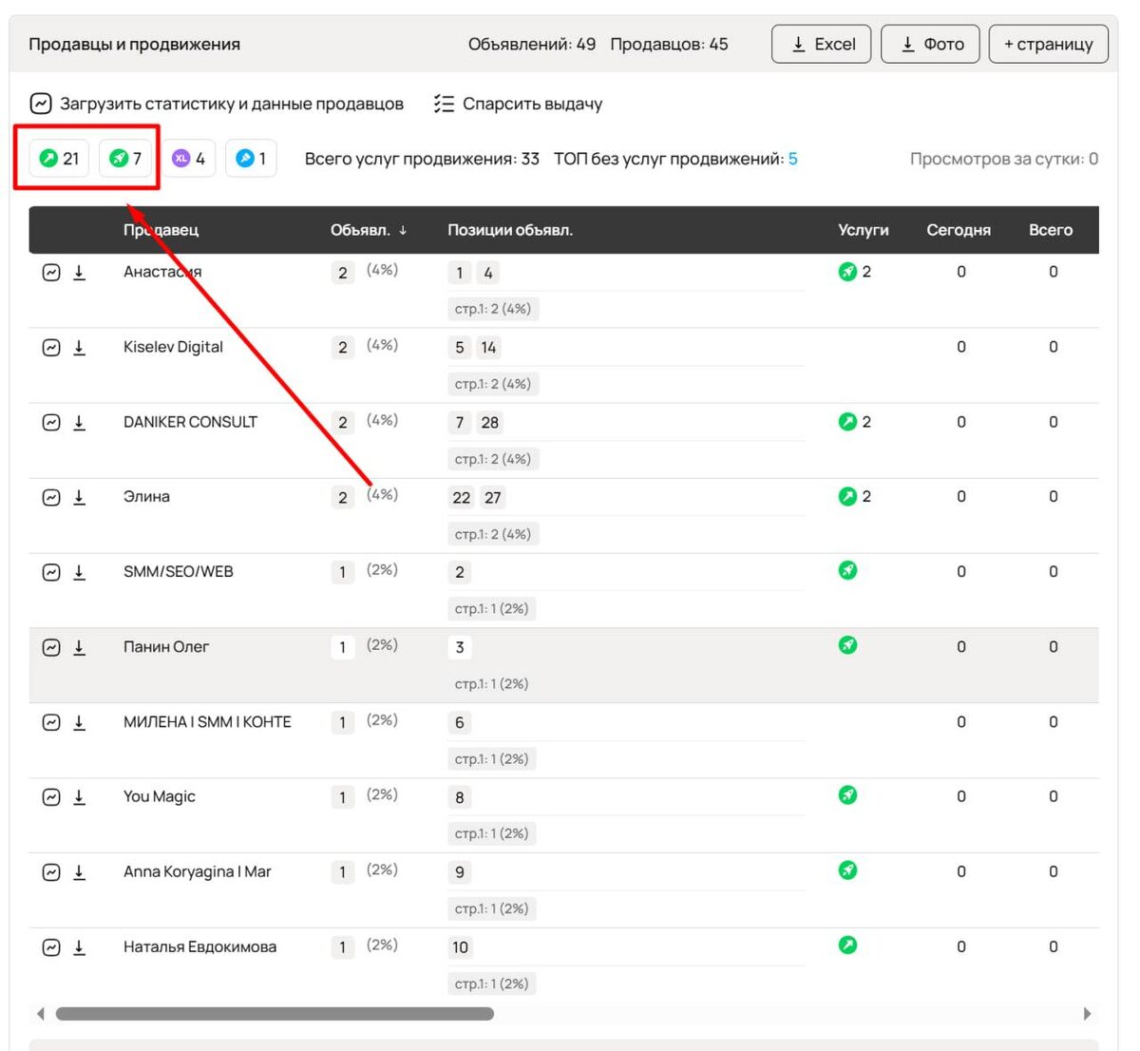Click position 14 in Kiselev Digital row
Screen dimensions: 1140x1051
pos(488,348)
